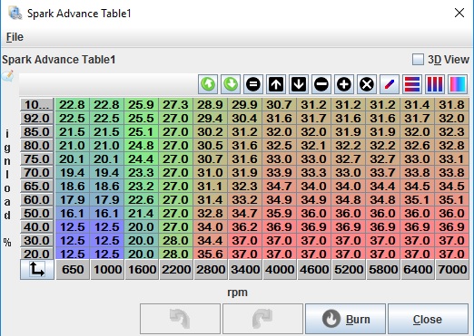Click the gradient smooth cells icon
Screen dimensions: 474x336
click(x=458, y=84)
